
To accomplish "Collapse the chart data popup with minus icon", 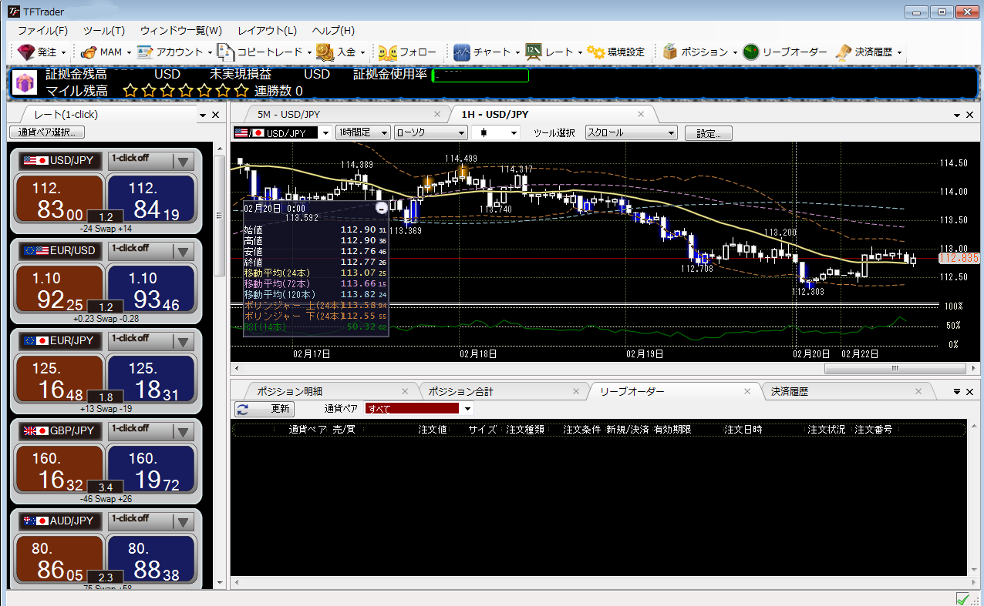I will pyautogui.click(x=381, y=208).
